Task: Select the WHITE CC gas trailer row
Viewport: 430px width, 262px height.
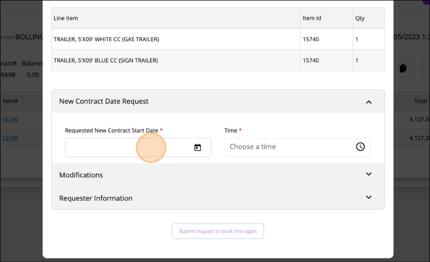Action: click(106, 39)
